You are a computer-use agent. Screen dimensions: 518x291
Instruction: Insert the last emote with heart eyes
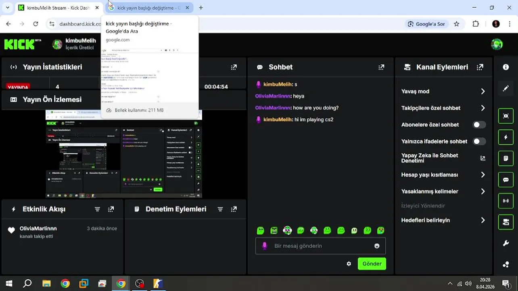click(381, 230)
